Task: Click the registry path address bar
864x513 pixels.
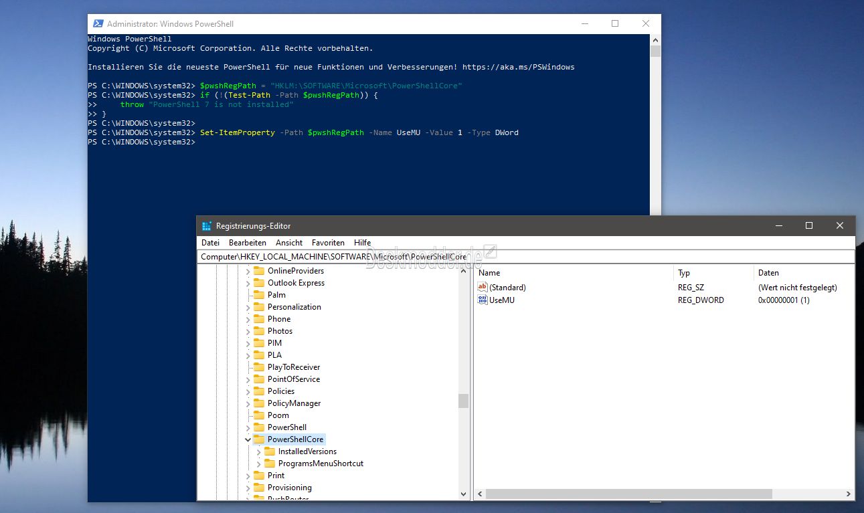Action: click(525, 257)
